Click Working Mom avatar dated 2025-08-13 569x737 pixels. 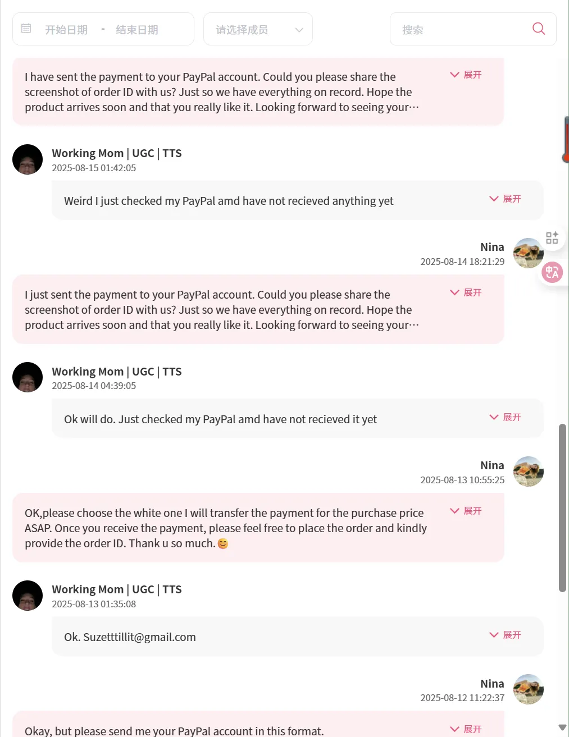click(x=28, y=596)
